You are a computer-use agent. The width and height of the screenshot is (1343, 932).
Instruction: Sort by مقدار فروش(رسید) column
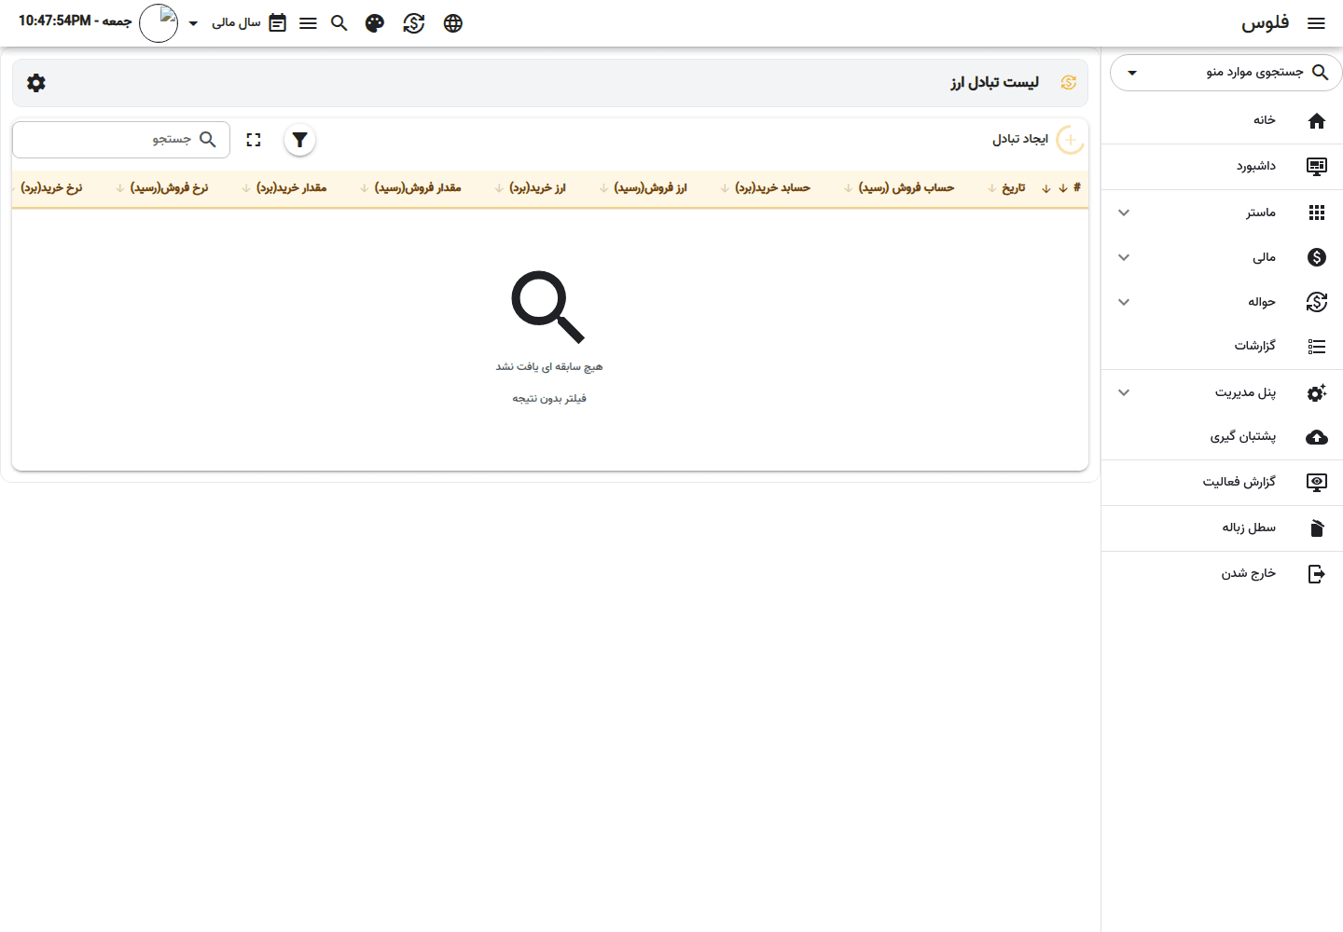tap(418, 188)
